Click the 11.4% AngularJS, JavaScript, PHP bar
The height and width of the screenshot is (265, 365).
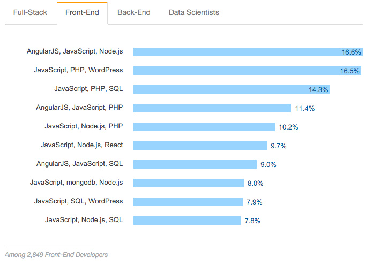(x=212, y=108)
